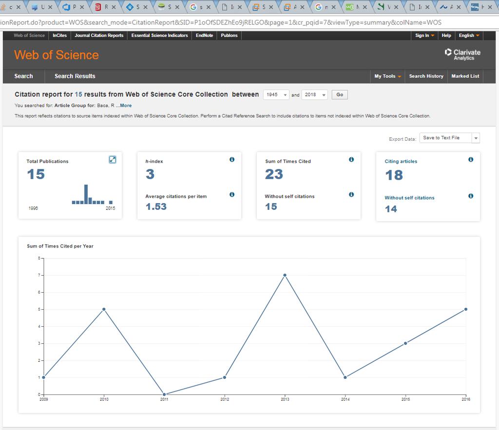The image size is (499, 430).
Task: Click the h-index value 3
Action: (150, 174)
